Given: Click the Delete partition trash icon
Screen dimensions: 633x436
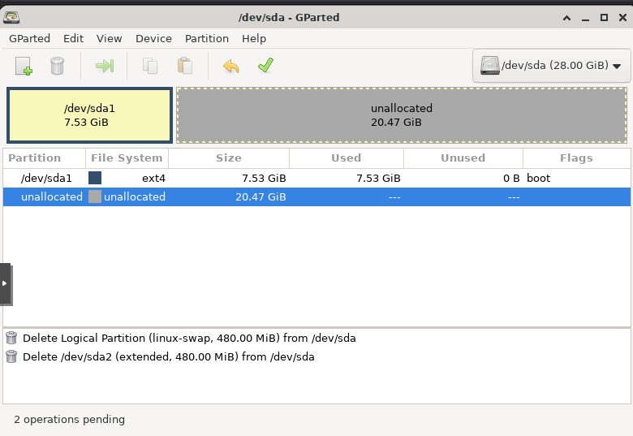Looking at the screenshot, I should point(57,66).
